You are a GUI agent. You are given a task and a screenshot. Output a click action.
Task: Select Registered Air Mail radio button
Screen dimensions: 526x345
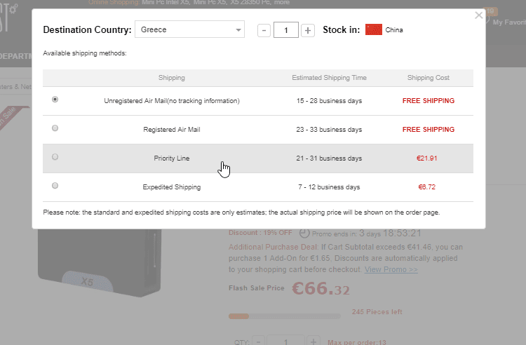(x=55, y=128)
